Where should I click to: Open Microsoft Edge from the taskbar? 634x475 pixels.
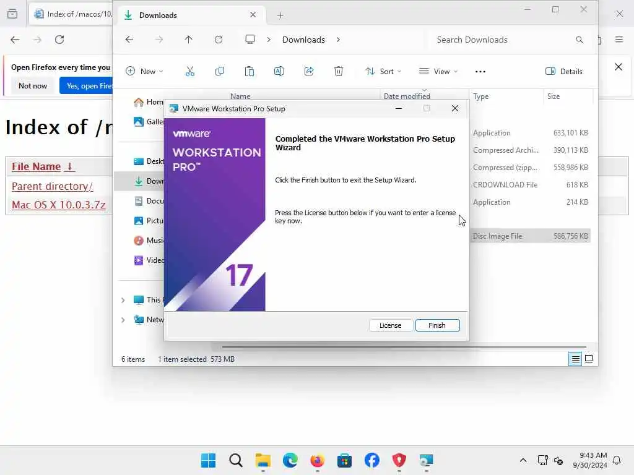[290, 460]
